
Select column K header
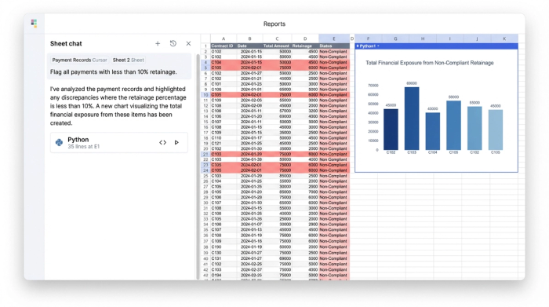[504, 38]
